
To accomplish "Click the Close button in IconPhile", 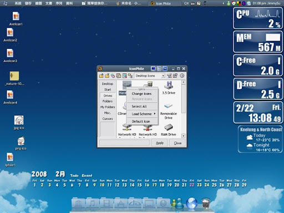I will 177,143.
